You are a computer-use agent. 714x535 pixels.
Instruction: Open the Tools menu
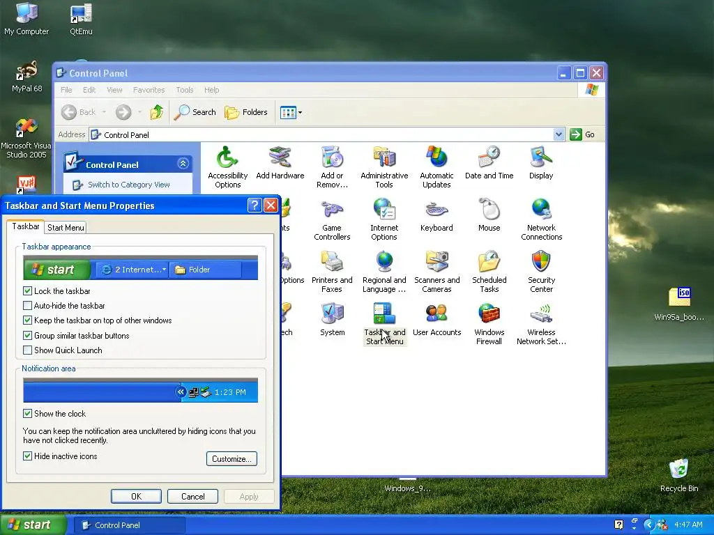(184, 90)
